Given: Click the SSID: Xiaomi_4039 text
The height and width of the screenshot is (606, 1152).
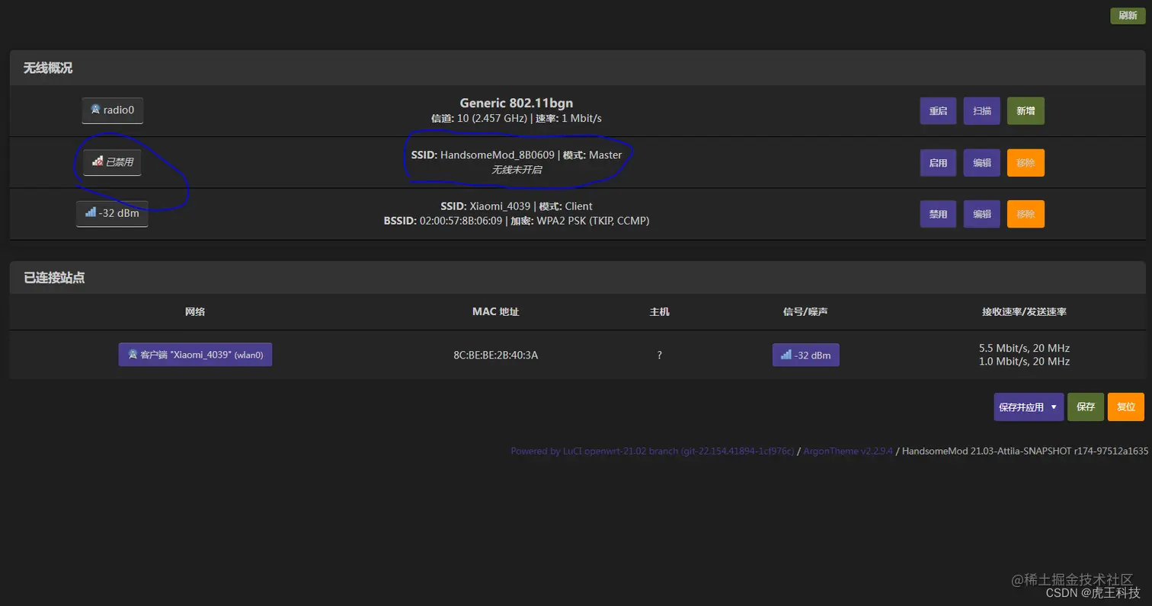Looking at the screenshot, I should click(485, 206).
